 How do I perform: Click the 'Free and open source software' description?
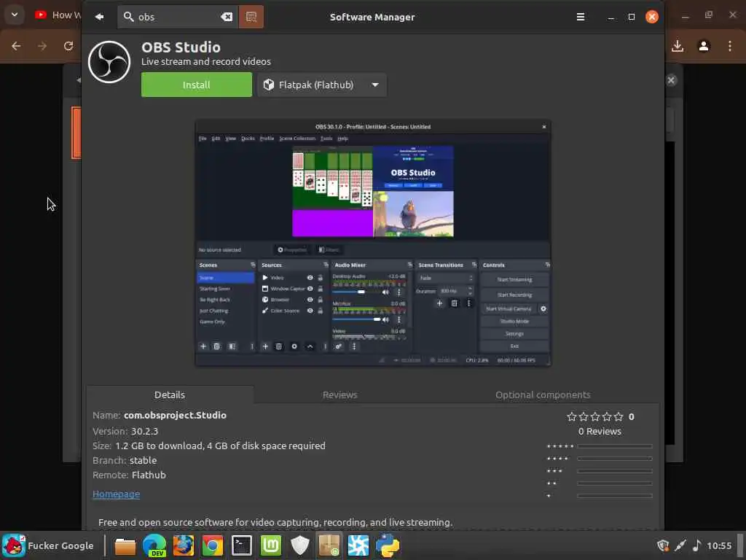[275, 522]
